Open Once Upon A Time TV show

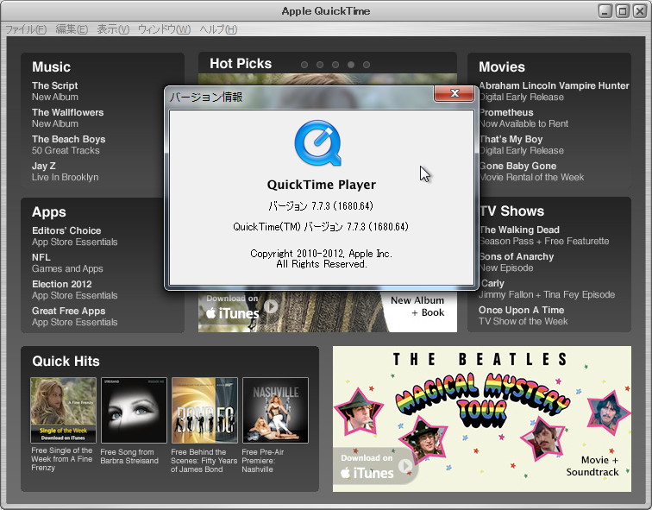point(523,315)
